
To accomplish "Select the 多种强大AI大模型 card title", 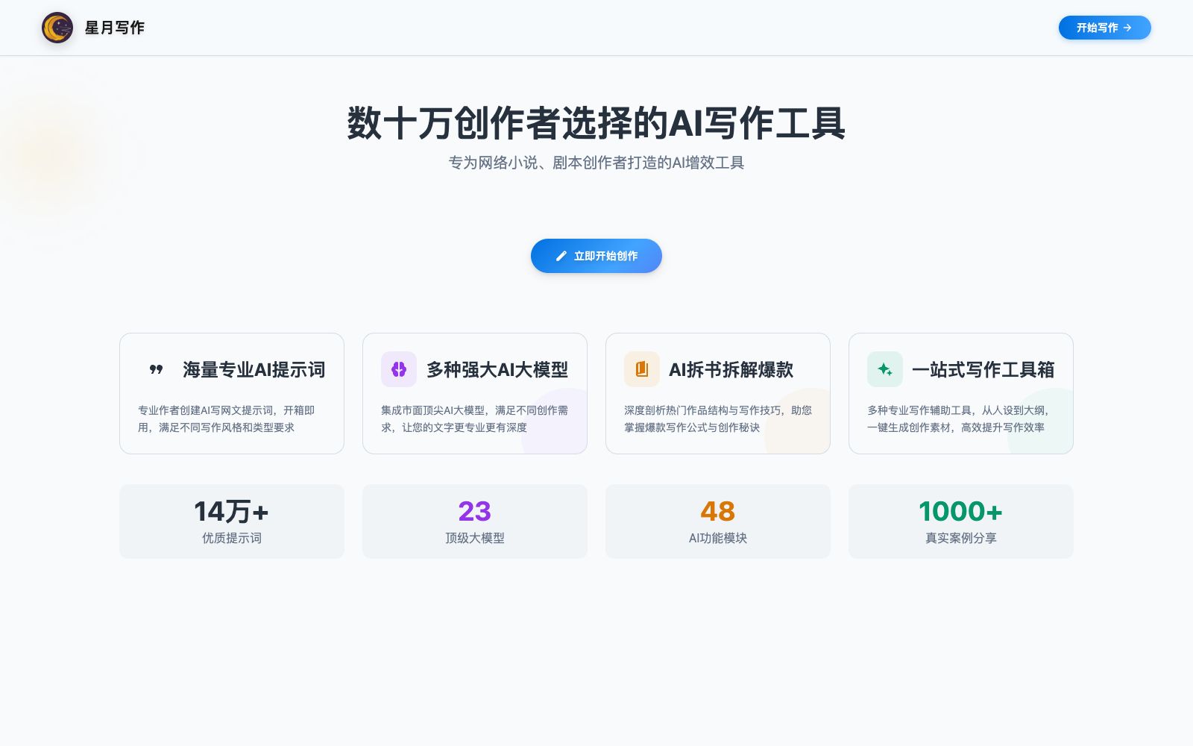I will 497,369.
